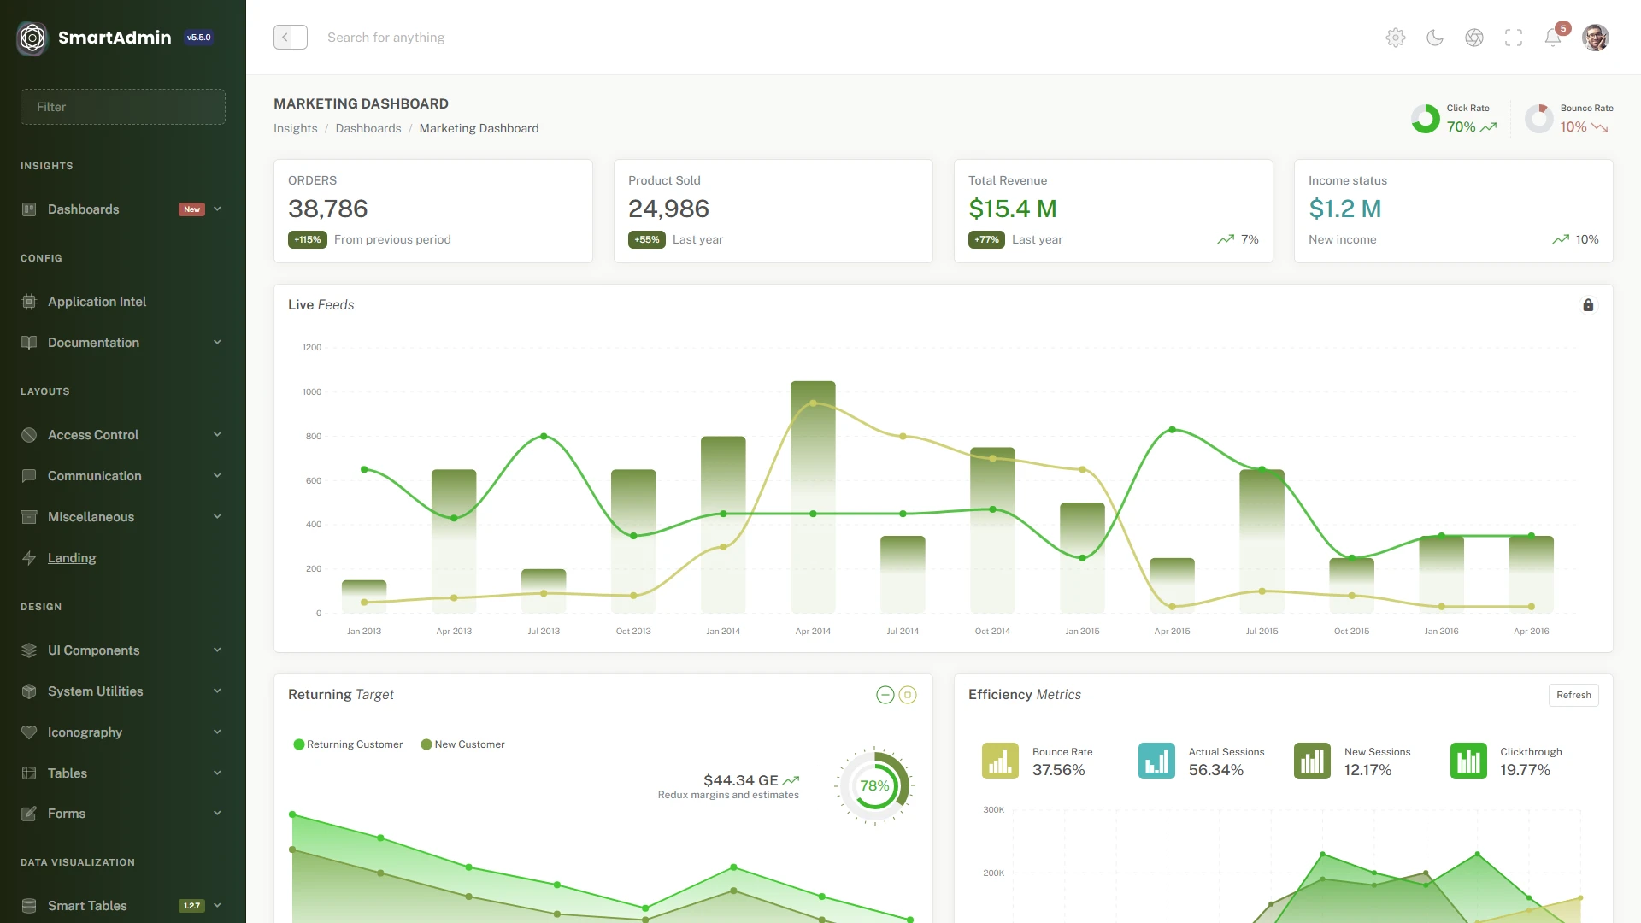Expand the System Utilities chevron
The image size is (1641, 923).
coord(217,691)
